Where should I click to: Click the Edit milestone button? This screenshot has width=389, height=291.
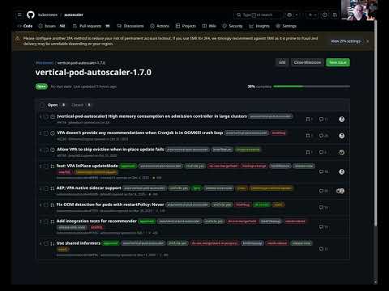coord(282,62)
